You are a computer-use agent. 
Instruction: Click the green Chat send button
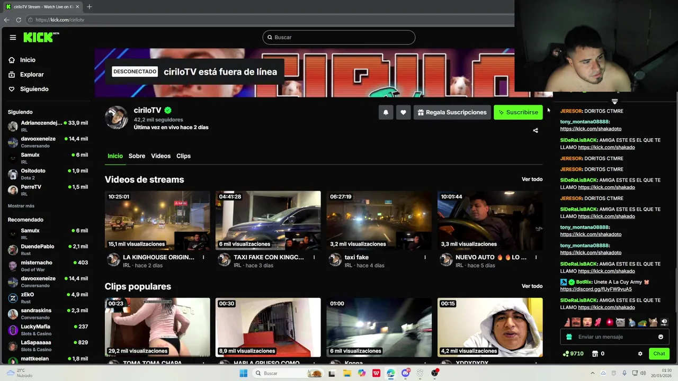point(659,353)
